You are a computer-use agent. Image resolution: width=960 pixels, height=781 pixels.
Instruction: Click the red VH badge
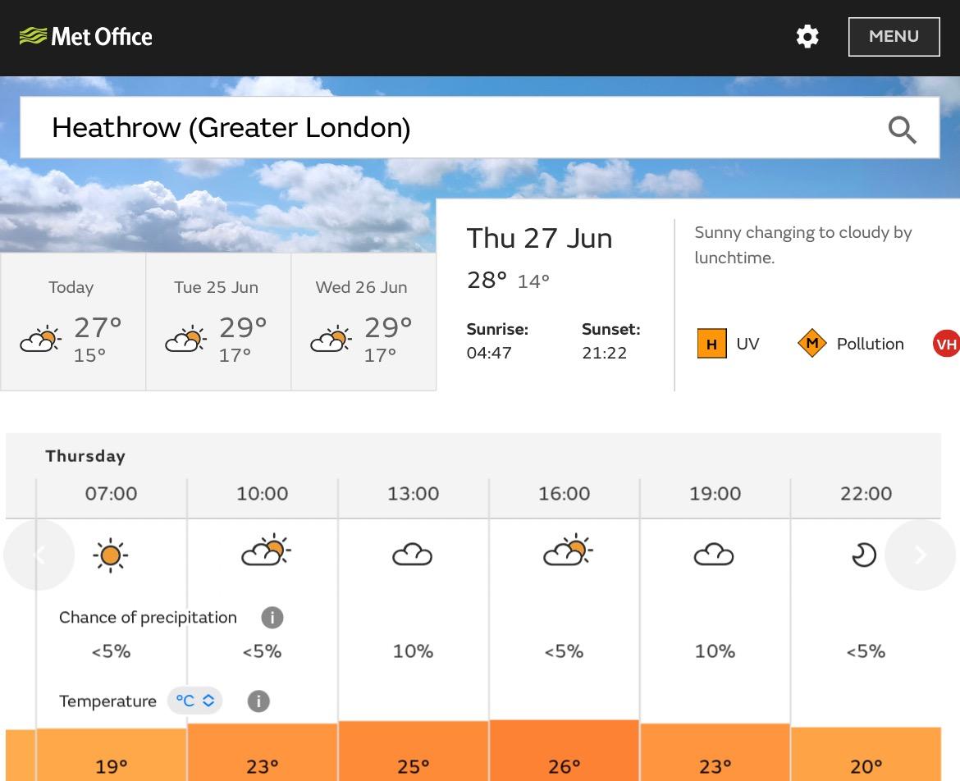point(946,344)
